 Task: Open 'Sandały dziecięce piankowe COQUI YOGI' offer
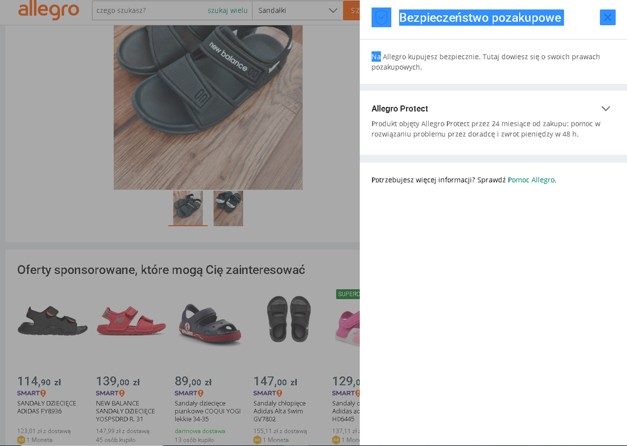tap(208, 411)
